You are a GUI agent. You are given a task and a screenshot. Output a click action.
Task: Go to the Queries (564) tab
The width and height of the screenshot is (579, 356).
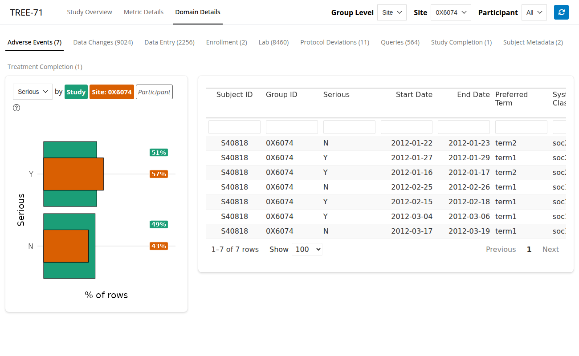point(400,42)
